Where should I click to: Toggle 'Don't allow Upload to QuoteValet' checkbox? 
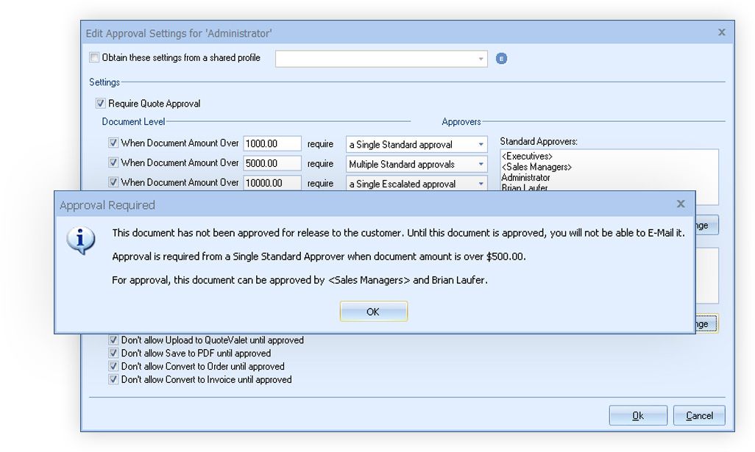click(113, 340)
